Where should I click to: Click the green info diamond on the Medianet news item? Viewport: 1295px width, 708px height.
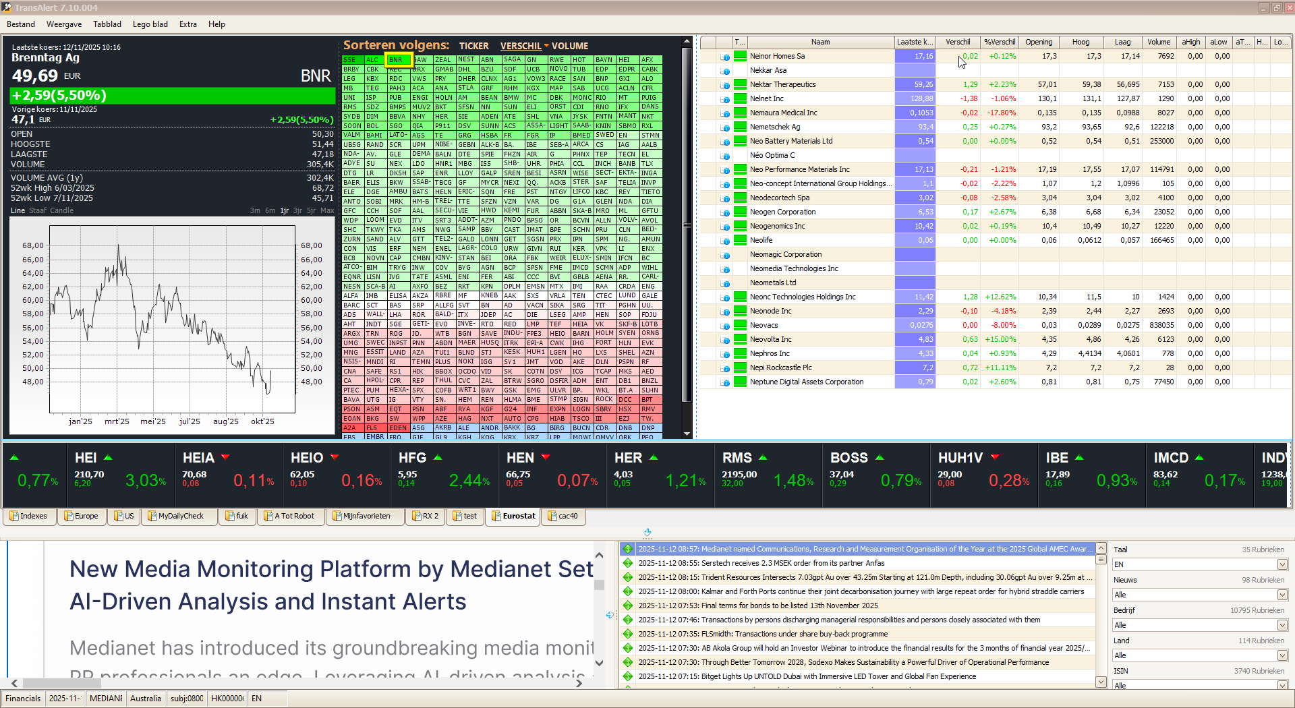click(628, 549)
